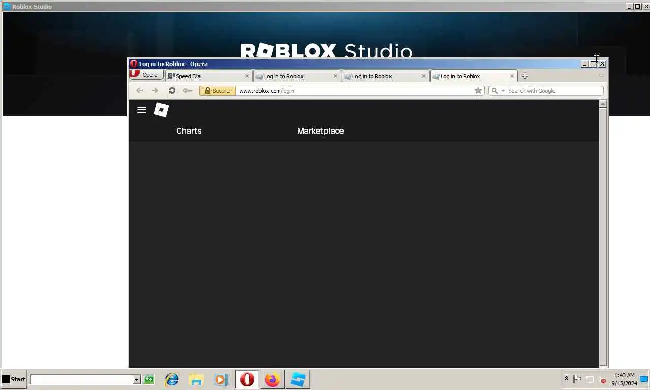This screenshot has height=390, width=650.
Task: Open the Windows Start button
Action: (x=14, y=379)
